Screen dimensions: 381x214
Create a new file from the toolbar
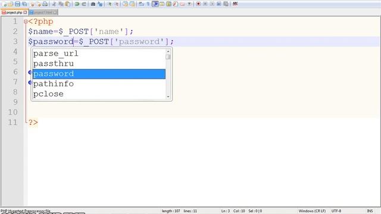4,4
